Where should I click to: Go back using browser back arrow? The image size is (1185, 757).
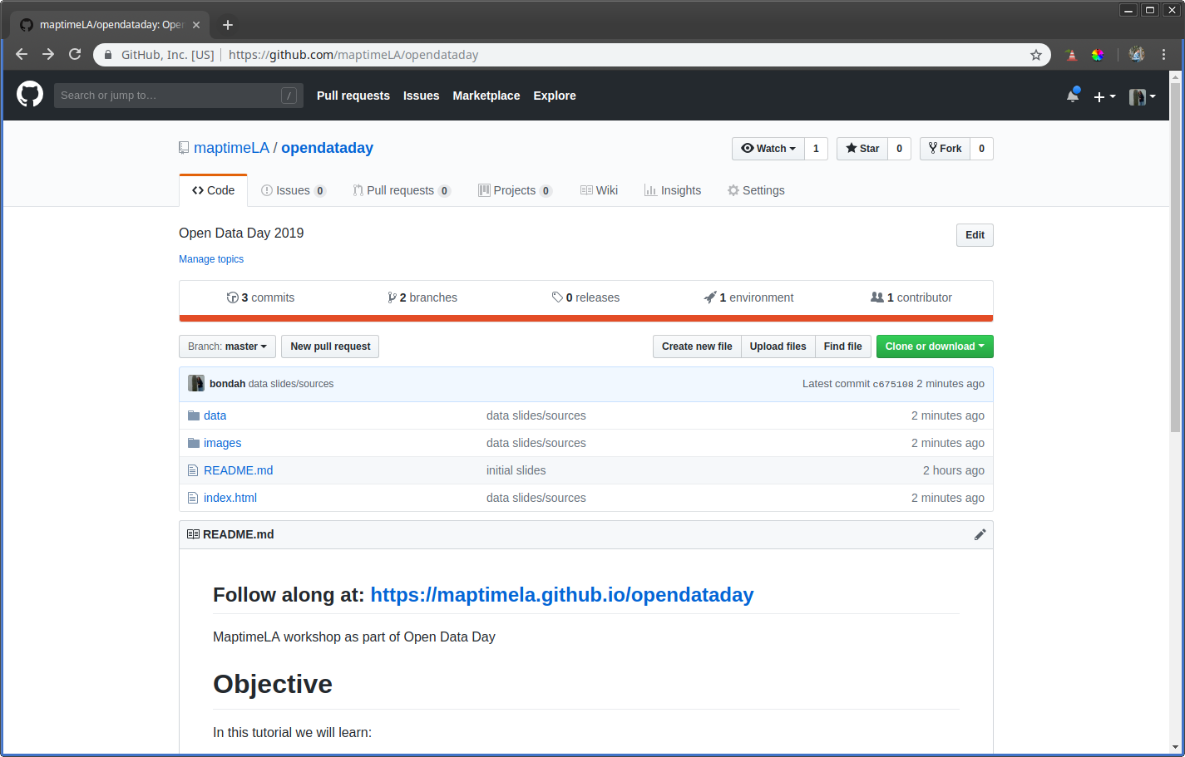[22, 54]
